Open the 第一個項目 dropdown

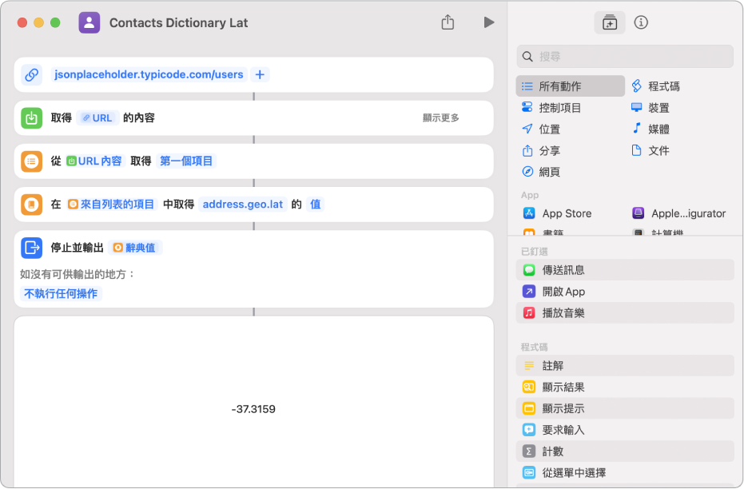coord(186,161)
